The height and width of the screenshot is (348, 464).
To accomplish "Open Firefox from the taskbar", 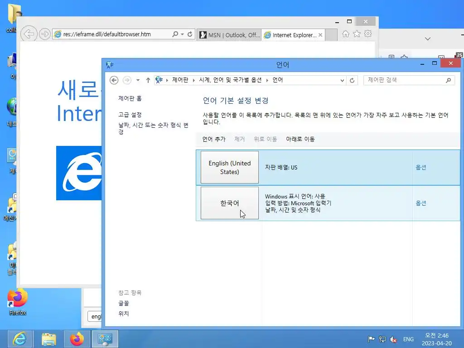I will tap(77, 339).
